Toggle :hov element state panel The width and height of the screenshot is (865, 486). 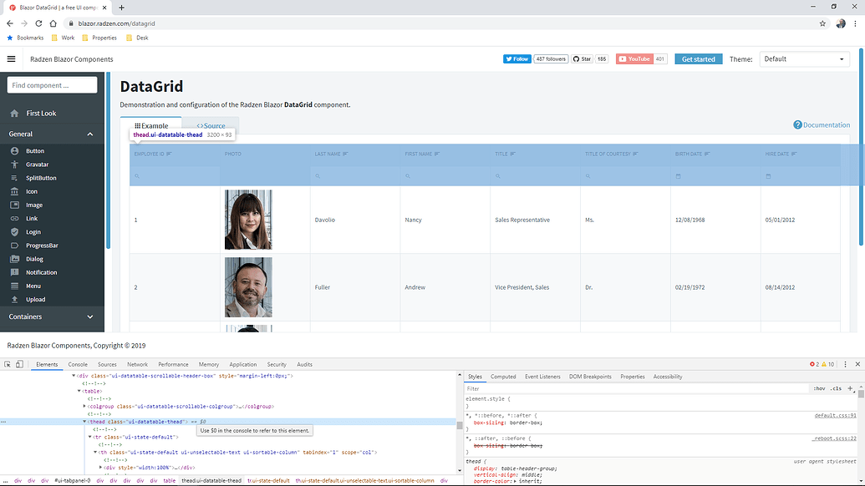(x=819, y=388)
